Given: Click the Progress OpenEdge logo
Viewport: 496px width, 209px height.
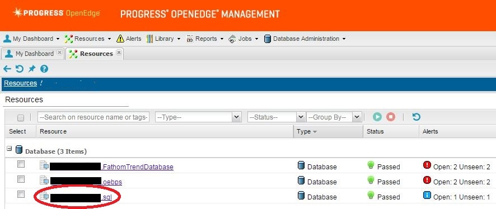Looking at the screenshot, I should [57, 13].
